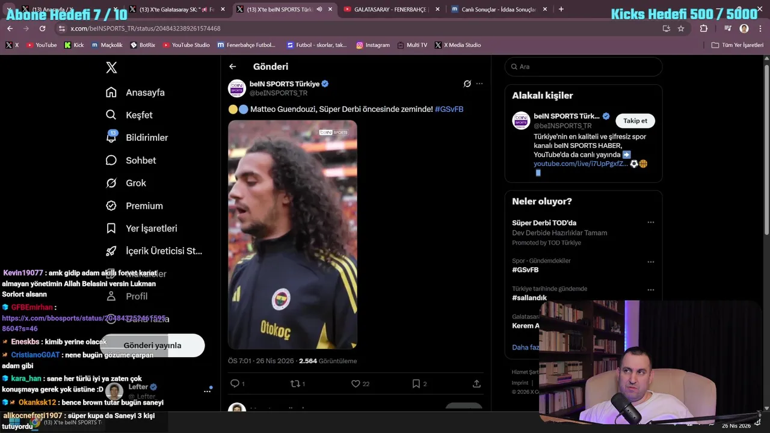Open Süper Derbi TOD'da trend
Screen dimensions: 770x433
click(544, 223)
